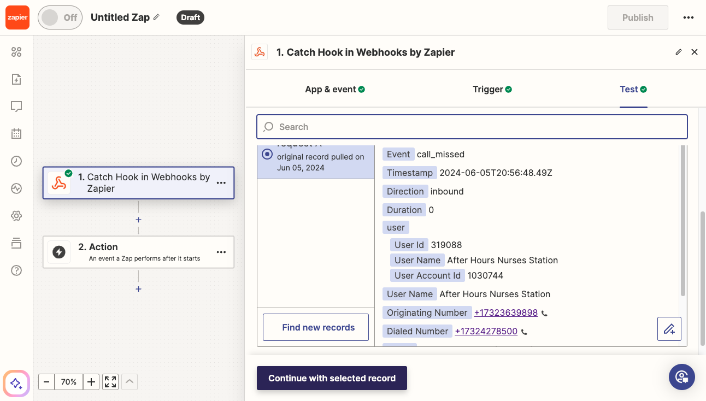Select the 2. Action step

(x=138, y=252)
